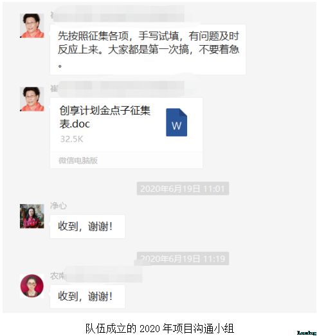Open the blue Word document icon
317x336 pixels.
point(176,122)
